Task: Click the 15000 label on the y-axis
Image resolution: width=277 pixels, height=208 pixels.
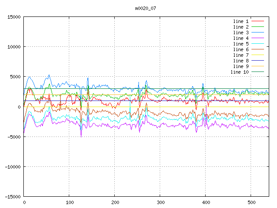Action: 13,17
